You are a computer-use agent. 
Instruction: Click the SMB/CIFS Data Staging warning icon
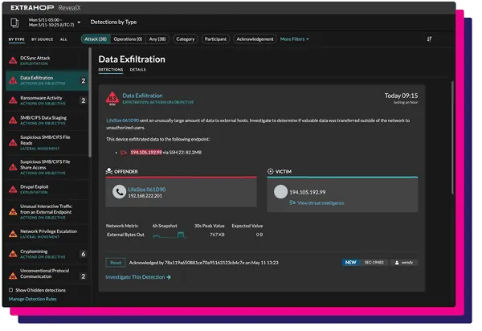[13, 121]
